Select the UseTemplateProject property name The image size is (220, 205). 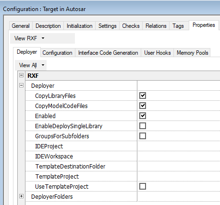[x=61, y=187]
